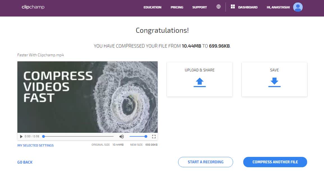Click the video seek progress bar
Image resolution: width=324 pixels, height=172 pixels.
click(79, 136)
